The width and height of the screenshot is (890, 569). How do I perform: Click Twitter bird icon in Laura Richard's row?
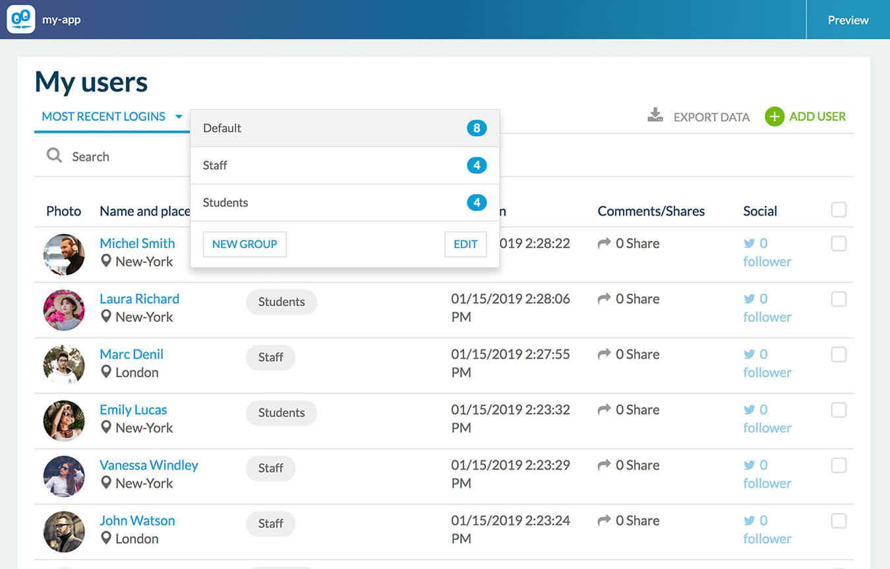749,299
